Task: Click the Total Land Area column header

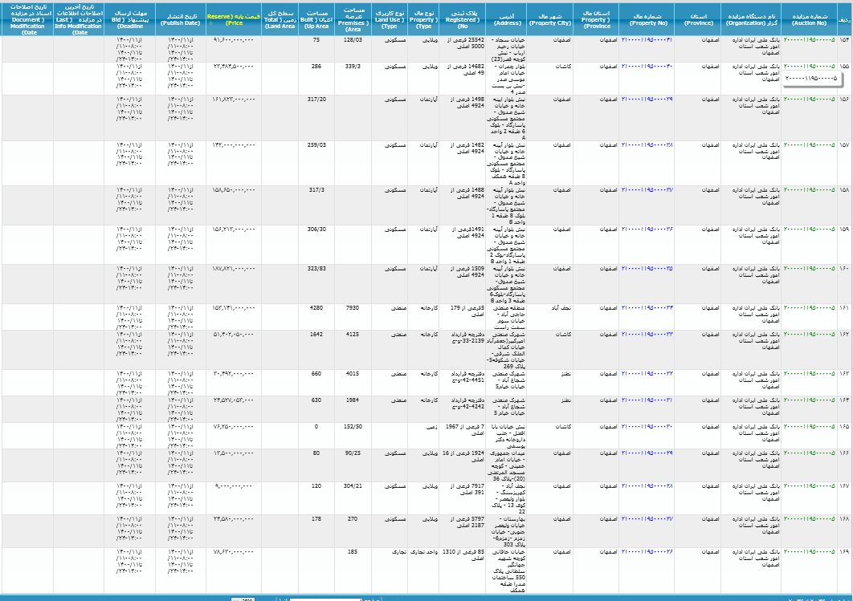Action: click(x=279, y=19)
